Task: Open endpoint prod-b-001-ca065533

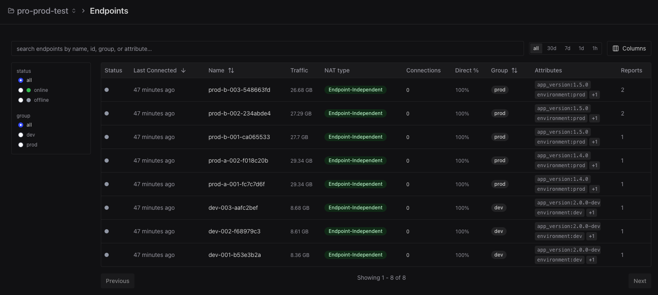Action: tap(239, 137)
